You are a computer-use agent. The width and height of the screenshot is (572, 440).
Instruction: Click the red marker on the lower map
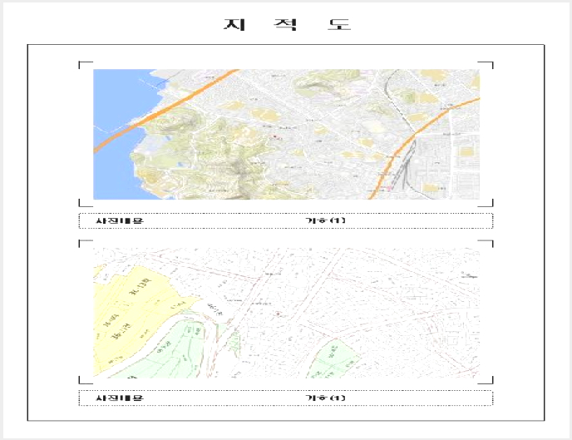278,314
